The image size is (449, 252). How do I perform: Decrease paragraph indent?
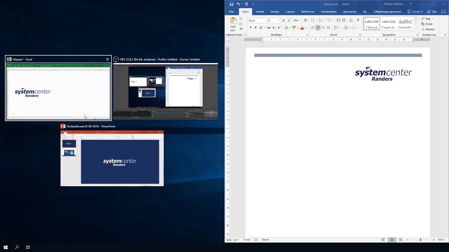click(339, 20)
